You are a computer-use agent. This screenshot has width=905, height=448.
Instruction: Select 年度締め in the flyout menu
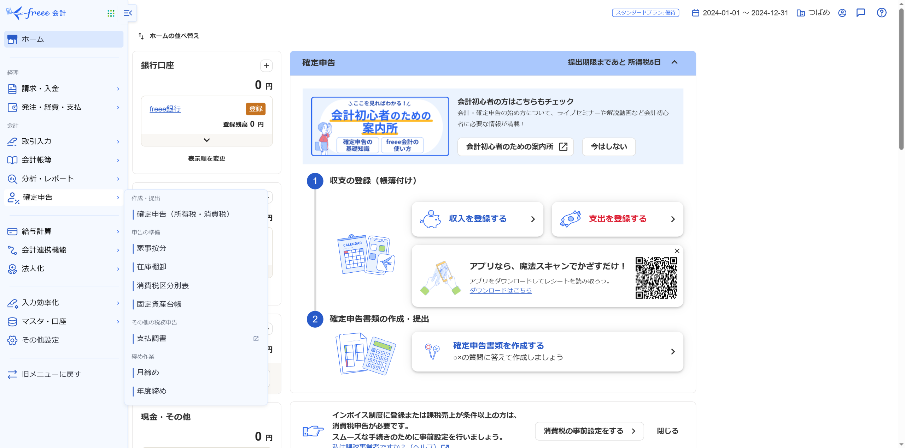pyautogui.click(x=151, y=391)
